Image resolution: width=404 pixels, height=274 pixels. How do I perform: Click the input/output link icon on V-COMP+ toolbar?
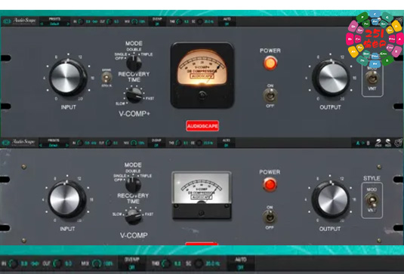[x=95, y=22]
